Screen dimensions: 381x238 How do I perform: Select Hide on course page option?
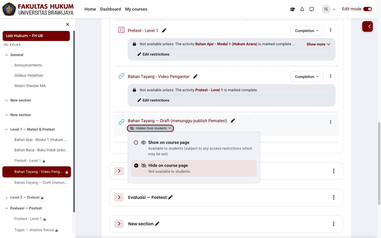(194, 168)
